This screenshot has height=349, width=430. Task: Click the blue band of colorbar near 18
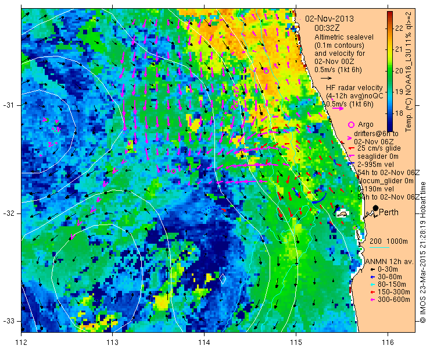[x=390, y=113]
